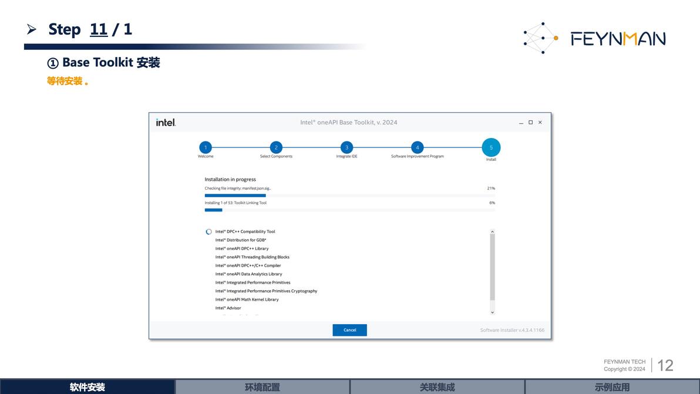Click step 3 Integrate IDE circle
This screenshot has height=394, width=700.
(x=346, y=147)
